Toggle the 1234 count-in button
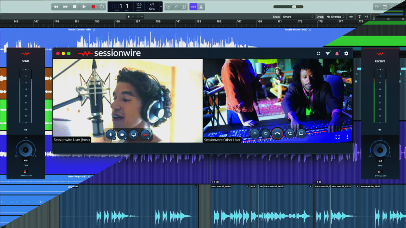Screen dimensions: 406x228 (x=193, y=7)
